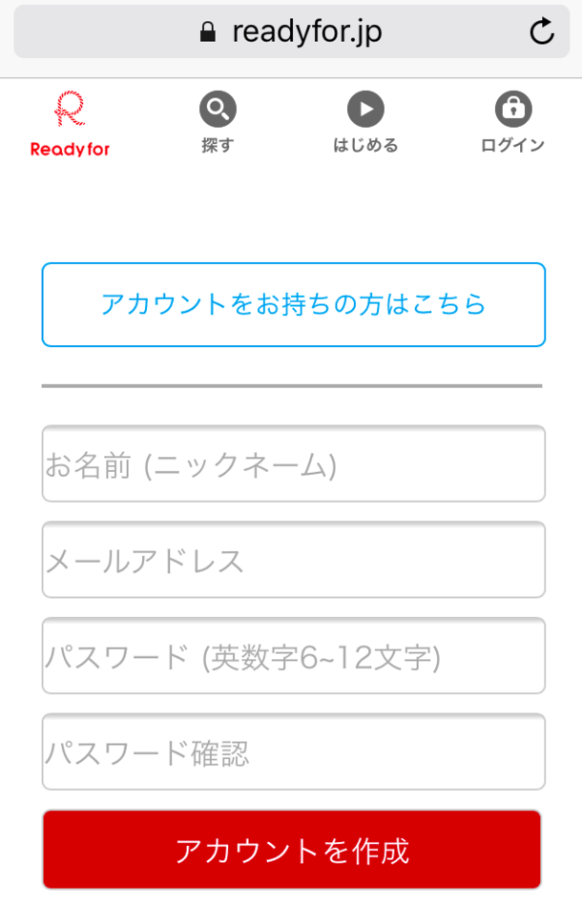Click the gray horizontal divider line
This screenshot has height=904, width=582.
pyautogui.click(x=291, y=386)
